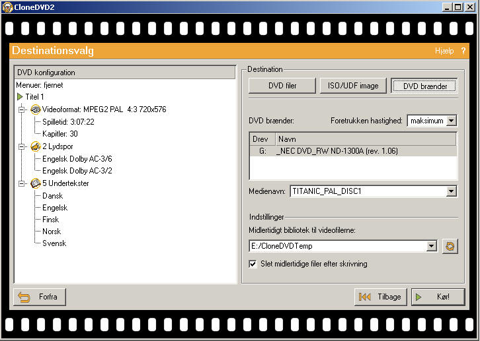
Task: Select the Finsk subtitle
Action: 50,220
